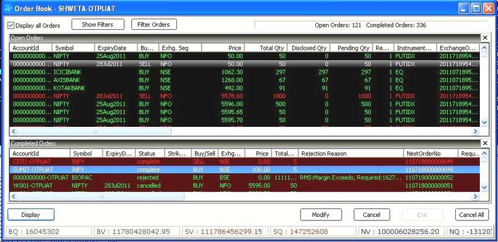The image size is (498, 242).
Task: Sort Open Orders by Price column header
Action: [x=223, y=48]
